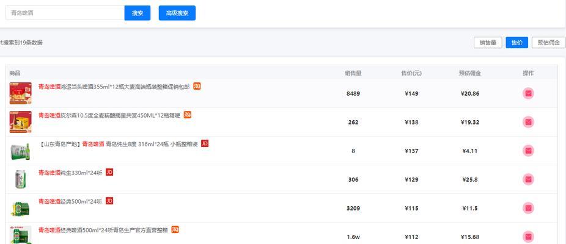Click price ¥115
This screenshot has height=244, width=566.
(x=411, y=209)
